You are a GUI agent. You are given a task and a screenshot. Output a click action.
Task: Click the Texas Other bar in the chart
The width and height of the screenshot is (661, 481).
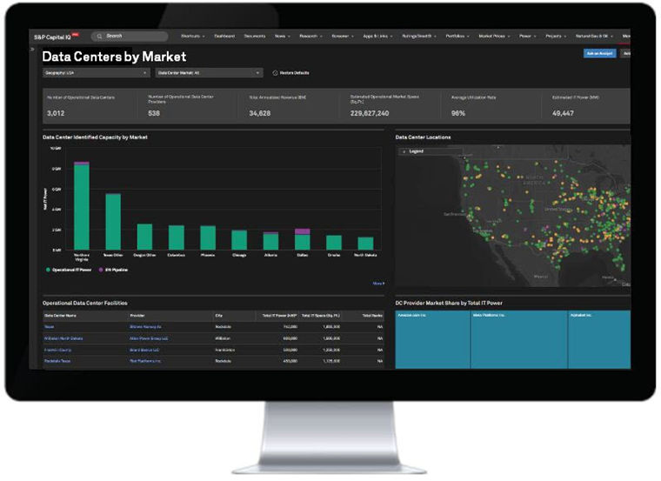coord(113,221)
